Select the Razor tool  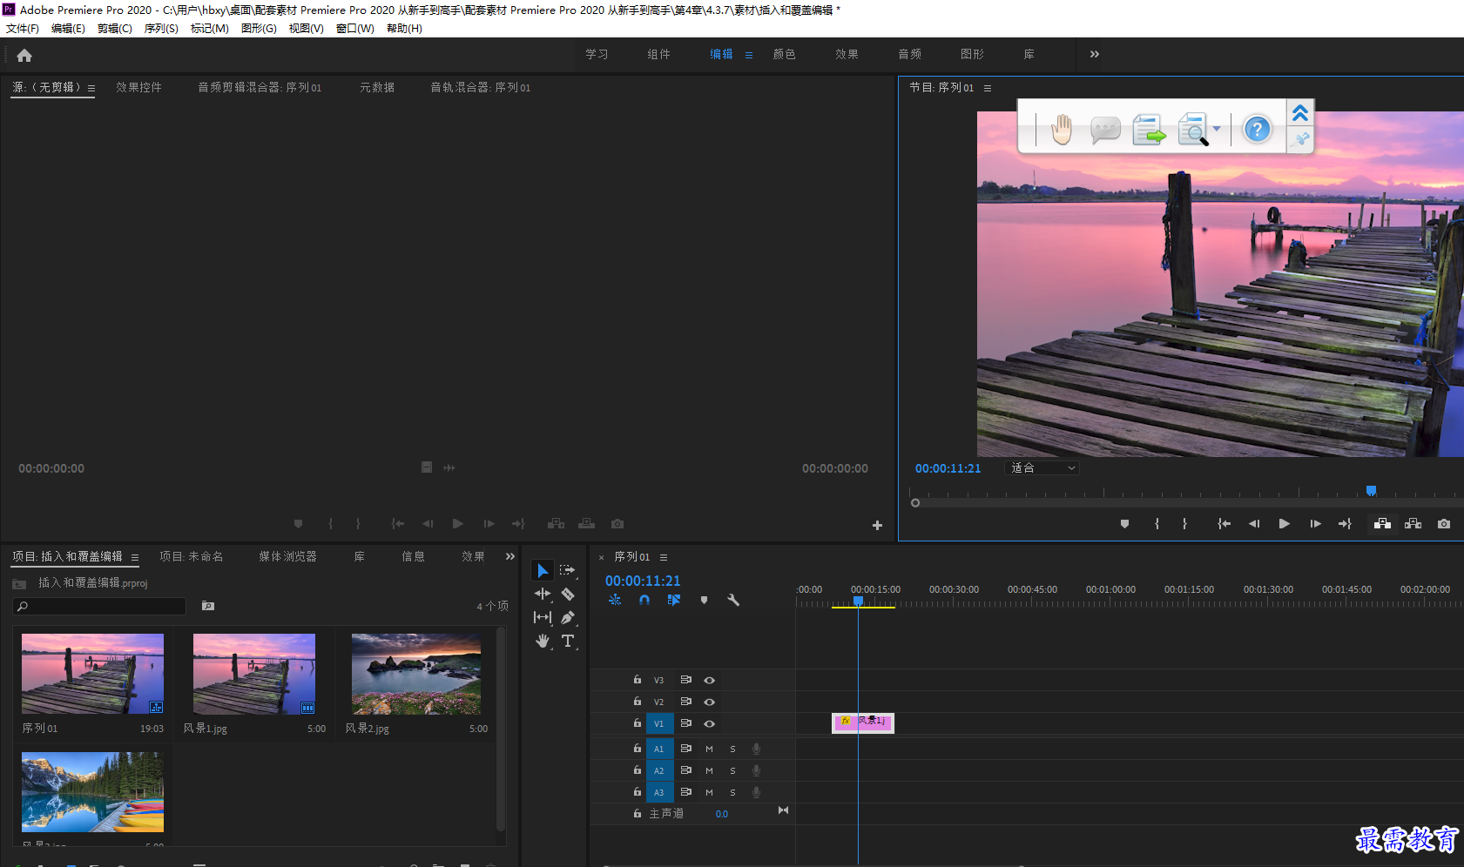click(568, 594)
